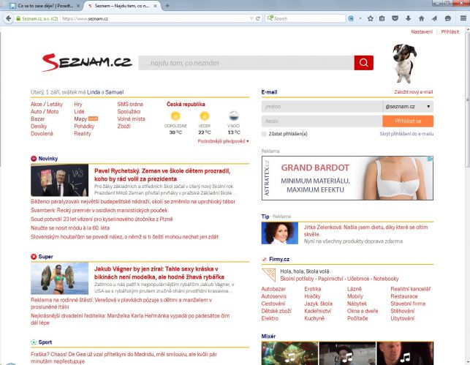
Task: Open chat bubble toolbar icon
Action: tap(448, 18)
